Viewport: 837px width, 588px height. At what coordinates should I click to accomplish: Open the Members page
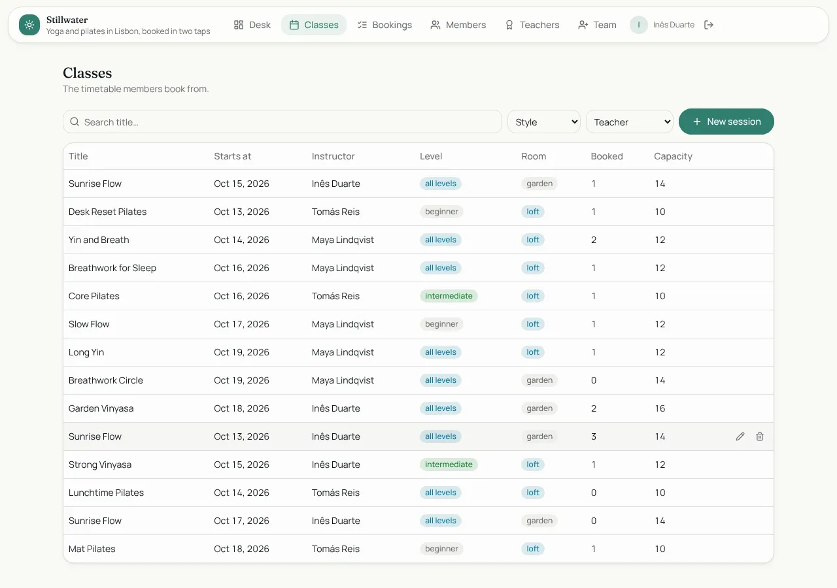(x=458, y=25)
